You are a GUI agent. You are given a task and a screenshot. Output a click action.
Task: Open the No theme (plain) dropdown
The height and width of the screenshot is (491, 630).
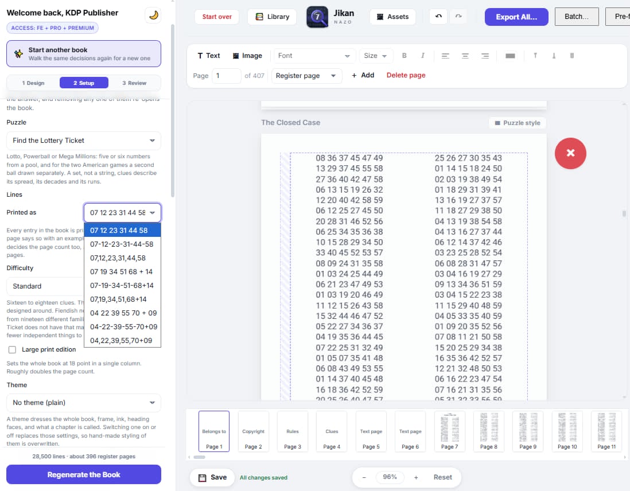point(84,403)
